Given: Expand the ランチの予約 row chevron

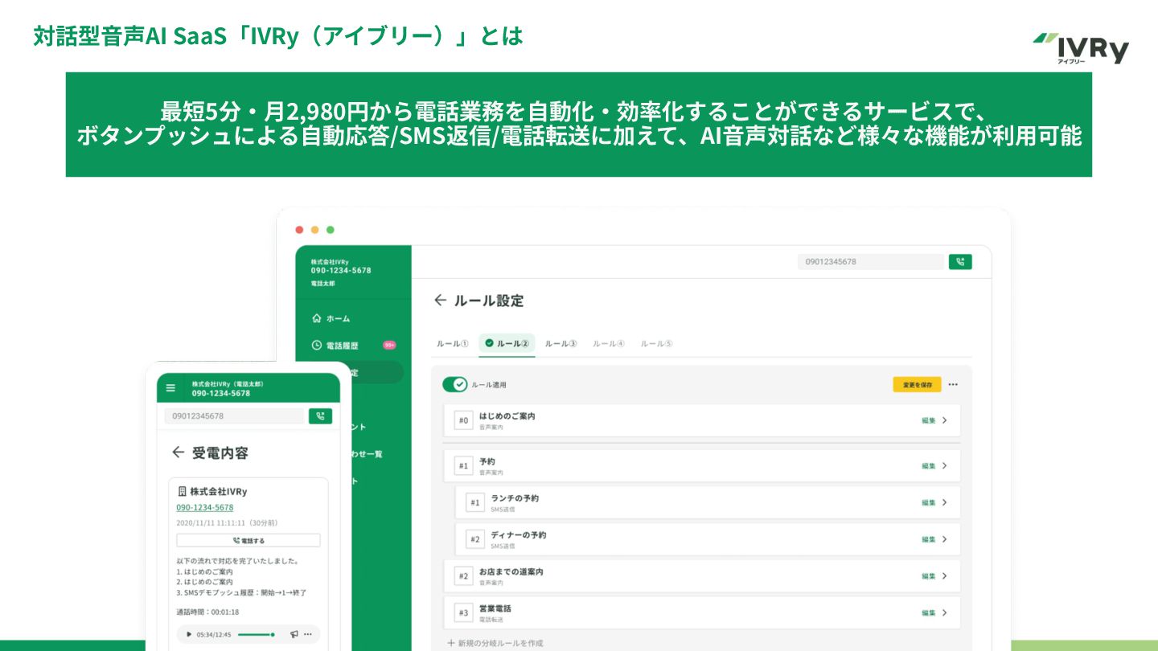Looking at the screenshot, I should click(x=945, y=502).
